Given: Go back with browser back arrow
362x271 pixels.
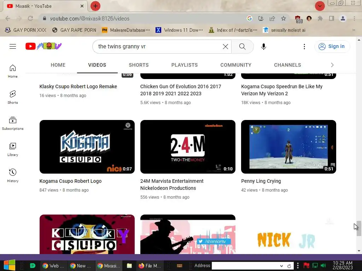Looking at the screenshot, I should click(x=8, y=18).
